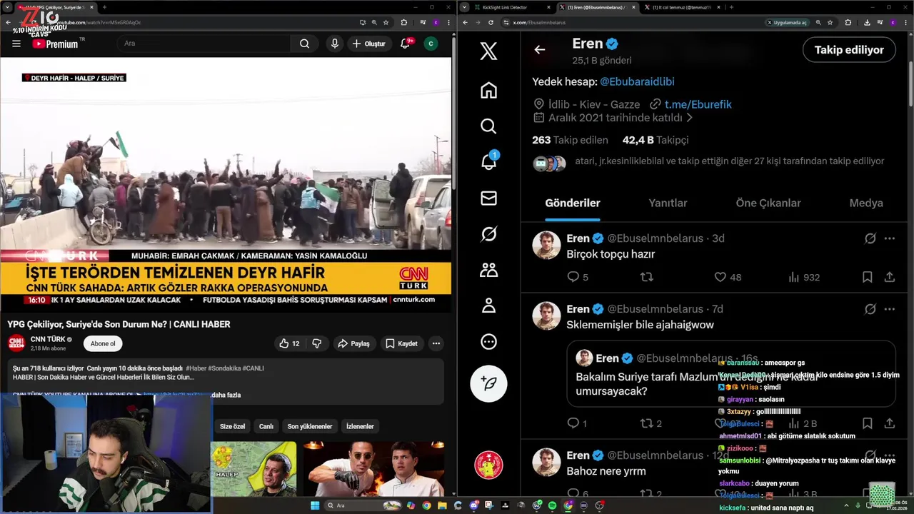
Task: Bookmark the 'Birçok topçu hazır' post
Action: pyautogui.click(x=867, y=277)
